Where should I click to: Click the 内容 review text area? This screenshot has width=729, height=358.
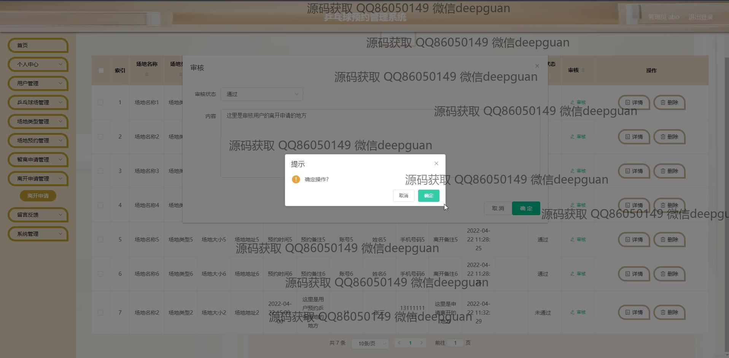(380, 143)
